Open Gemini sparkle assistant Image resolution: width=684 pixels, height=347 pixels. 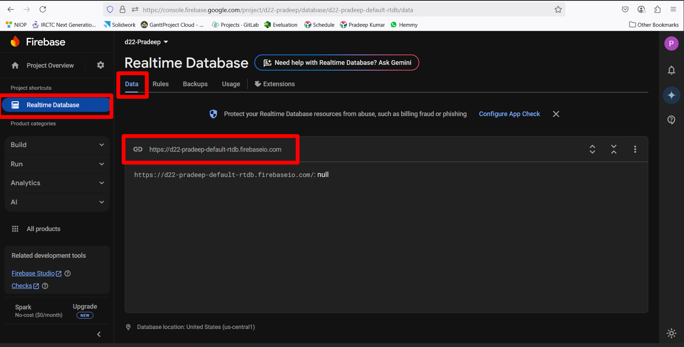(x=671, y=95)
